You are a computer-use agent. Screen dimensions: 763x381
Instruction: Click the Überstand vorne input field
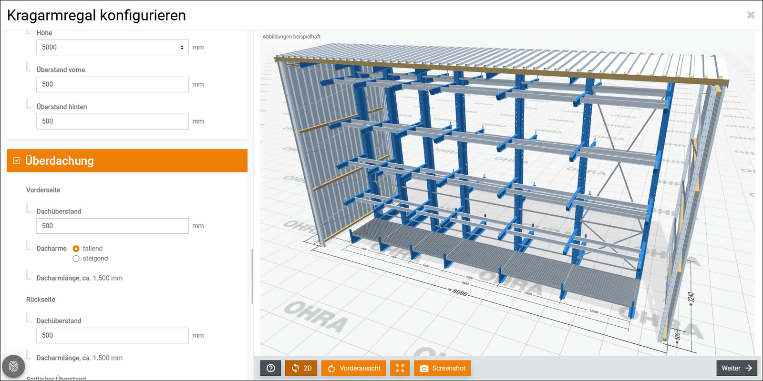tap(113, 84)
